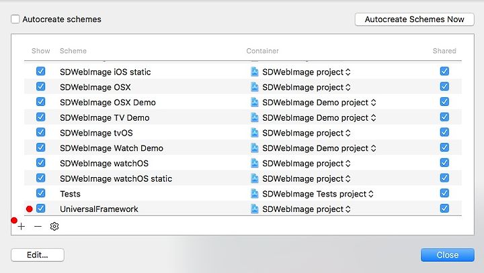484x273 pixels.
Task: Select the Tests scheme name
Action: point(70,194)
